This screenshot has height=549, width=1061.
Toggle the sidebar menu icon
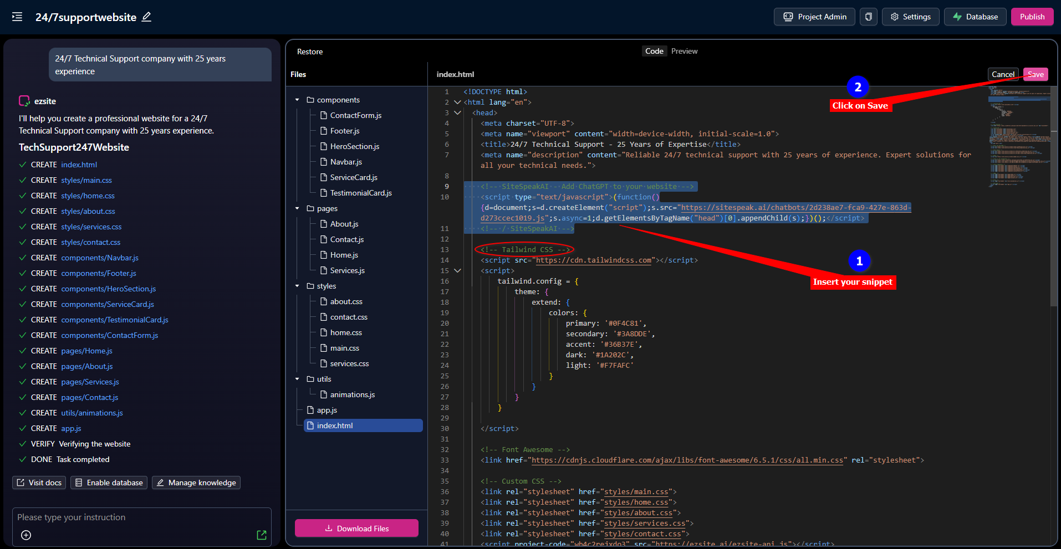tap(17, 17)
